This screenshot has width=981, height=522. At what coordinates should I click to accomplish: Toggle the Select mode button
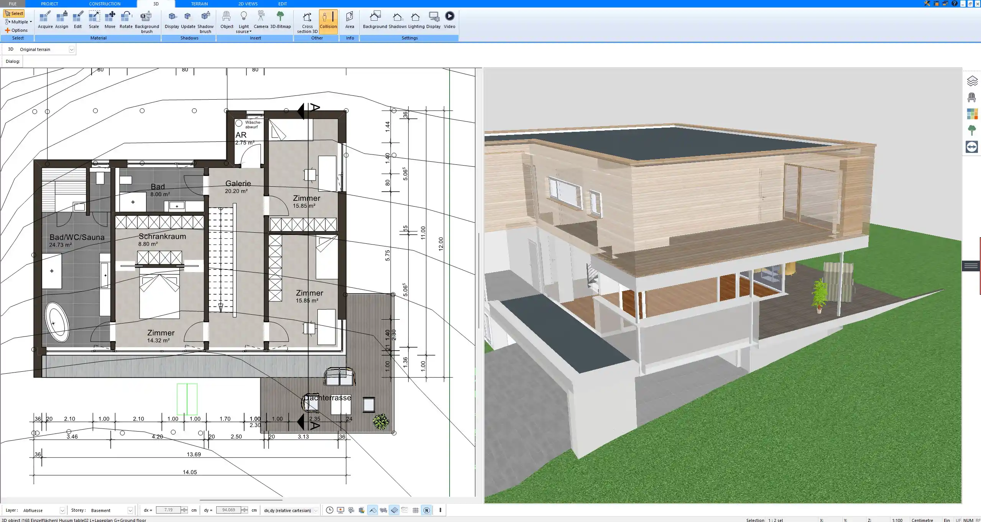click(15, 13)
